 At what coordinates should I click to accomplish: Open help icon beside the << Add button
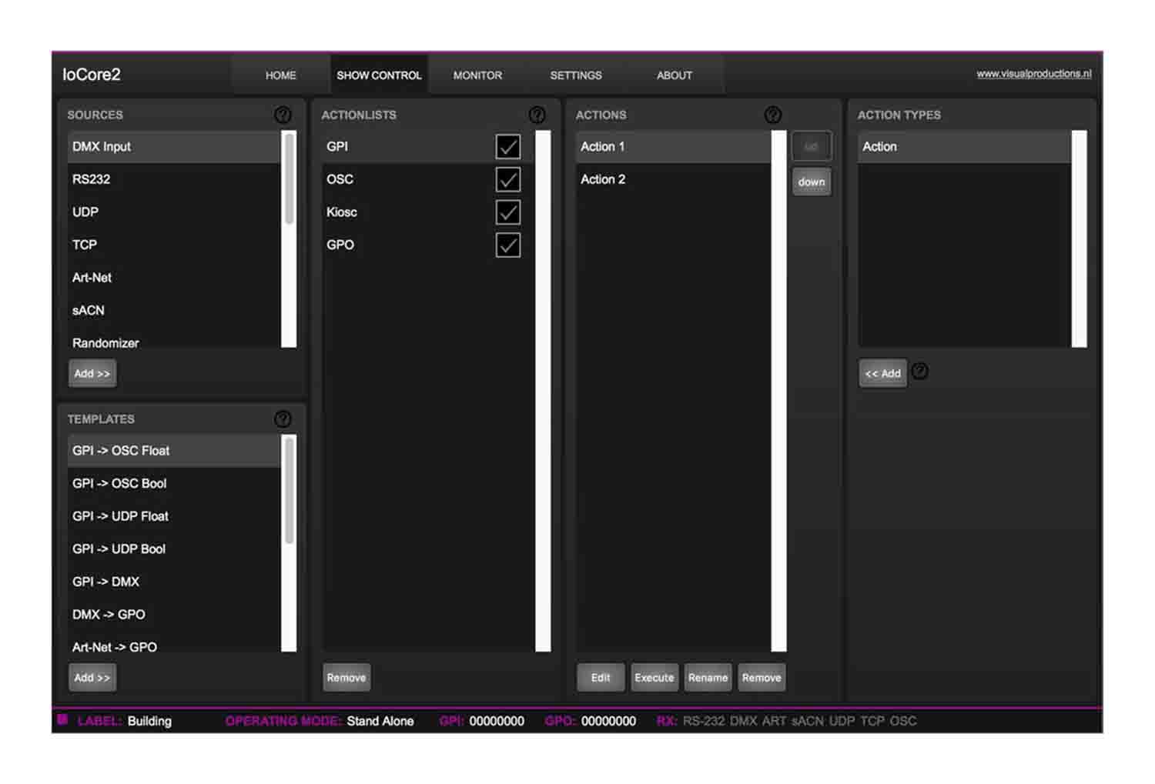[x=919, y=372]
